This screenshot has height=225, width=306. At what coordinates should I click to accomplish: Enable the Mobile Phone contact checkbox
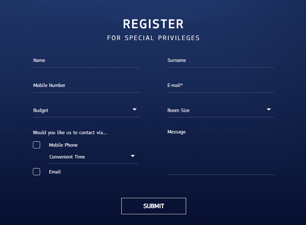pyautogui.click(x=37, y=145)
